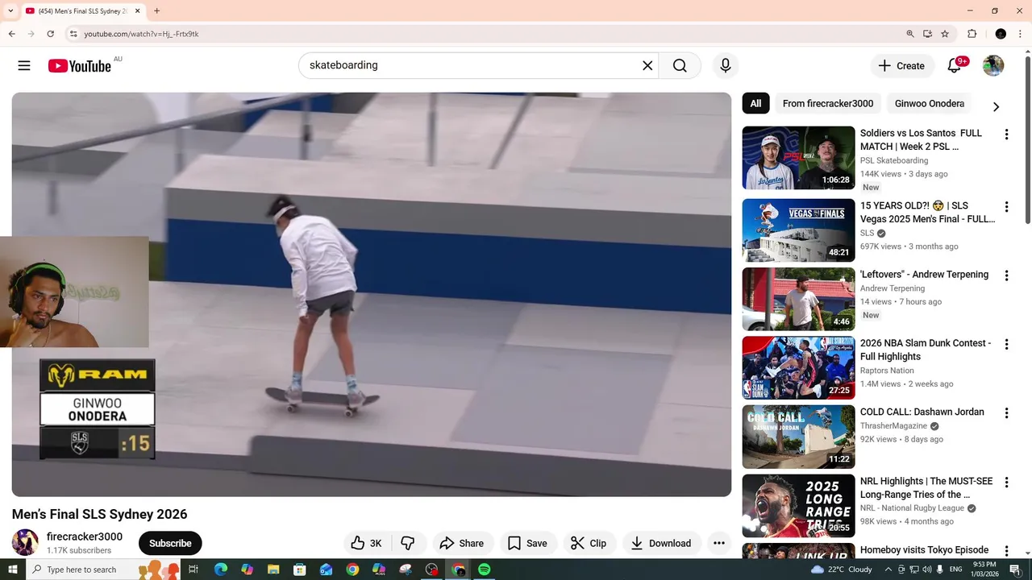Open Windows Start menu
This screenshot has width=1032, height=580.
[12, 570]
